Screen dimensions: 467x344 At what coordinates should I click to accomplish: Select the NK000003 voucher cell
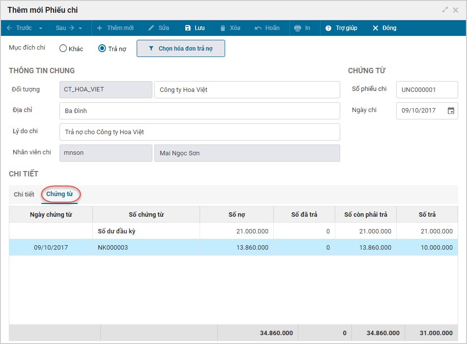146,248
